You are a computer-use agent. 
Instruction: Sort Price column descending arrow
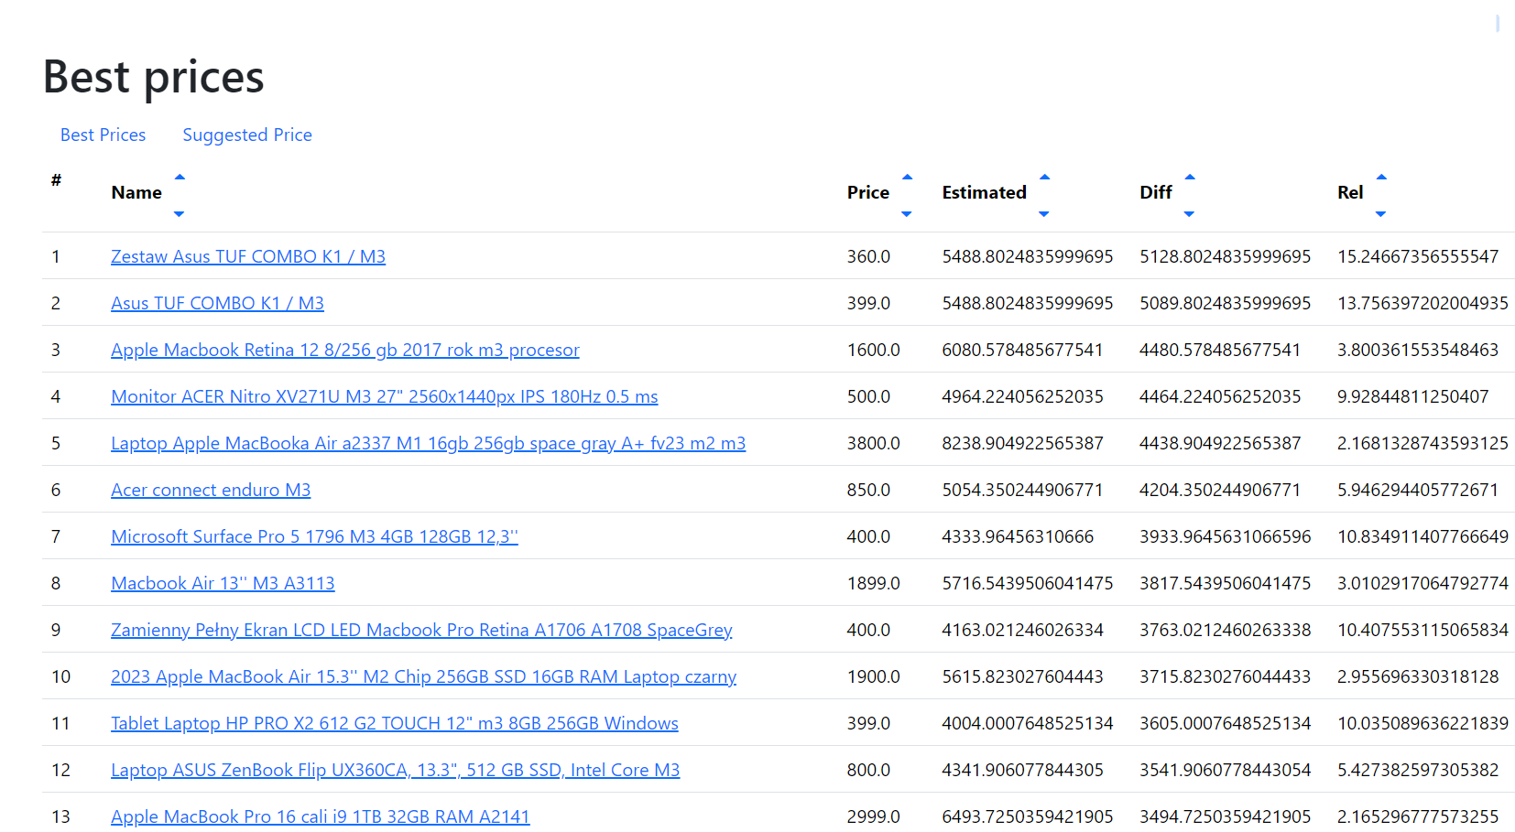point(907,214)
